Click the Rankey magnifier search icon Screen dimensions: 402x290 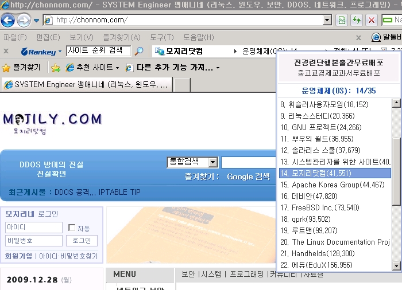tap(139, 51)
